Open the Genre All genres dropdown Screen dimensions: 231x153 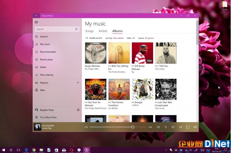[x=146, y=38]
